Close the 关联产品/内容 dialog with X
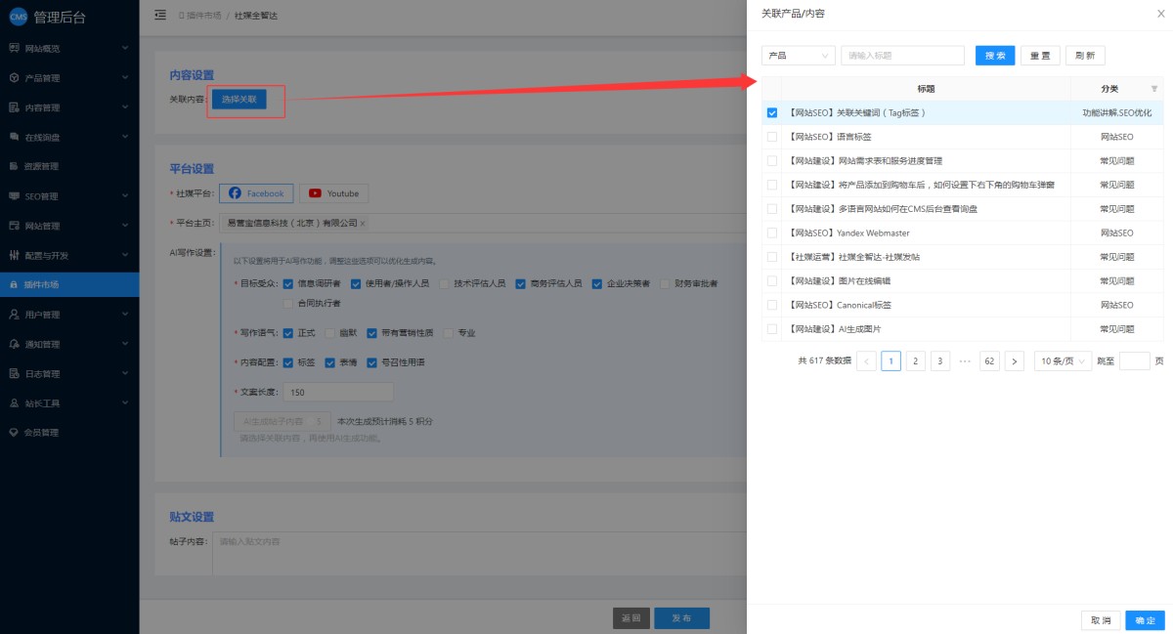Screen dimensions: 1173x634 (x=1159, y=13)
